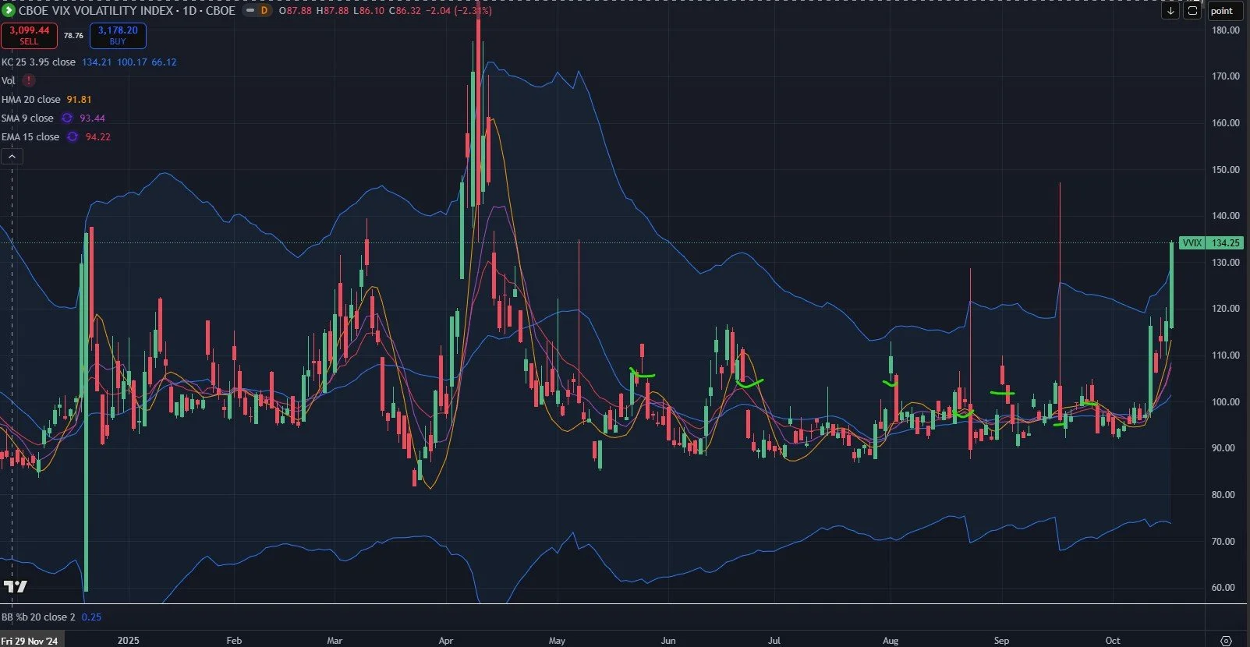Click the orange D data-delay badge

[x=264, y=11]
